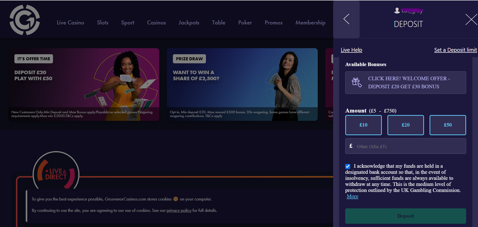Open the Casinos menu item

(156, 22)
